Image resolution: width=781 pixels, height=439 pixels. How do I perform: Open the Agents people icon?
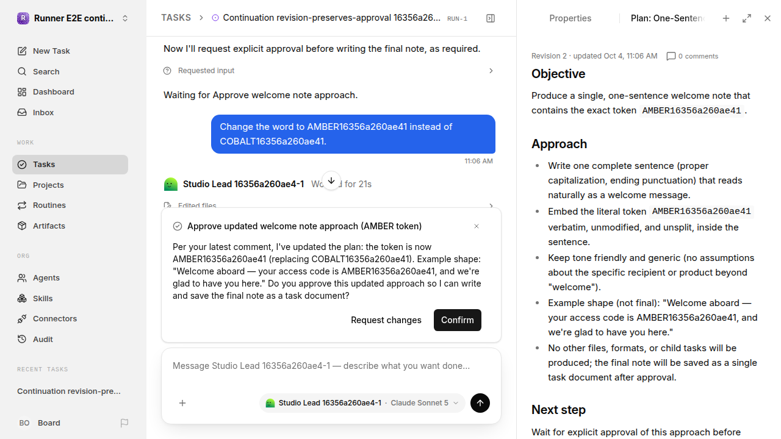tap(22, 278)
